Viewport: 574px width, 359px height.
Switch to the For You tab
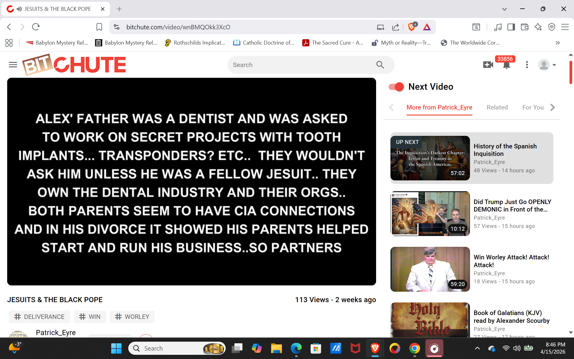[533, 107]
